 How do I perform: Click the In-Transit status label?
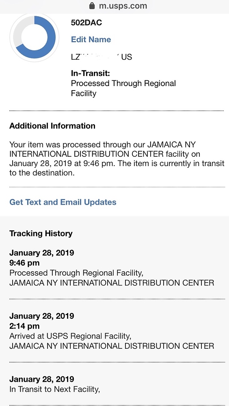tap(91, 73)
